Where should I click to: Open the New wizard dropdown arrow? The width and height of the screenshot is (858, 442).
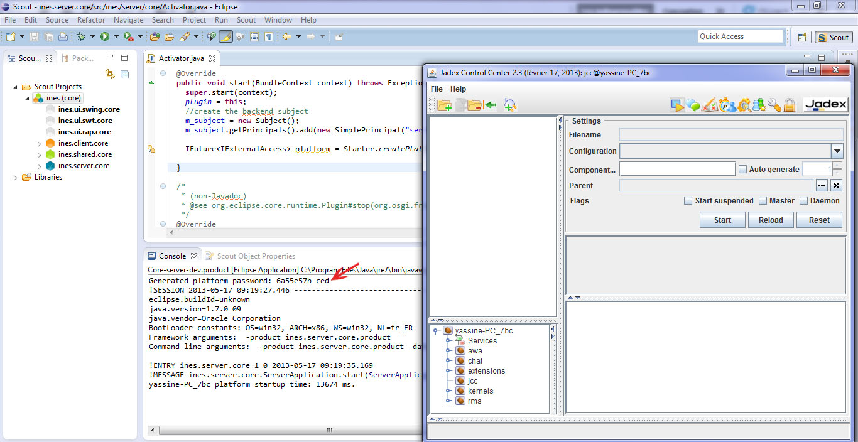pos(21,37)
